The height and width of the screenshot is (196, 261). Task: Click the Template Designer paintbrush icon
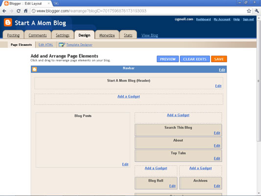[62, 45]
